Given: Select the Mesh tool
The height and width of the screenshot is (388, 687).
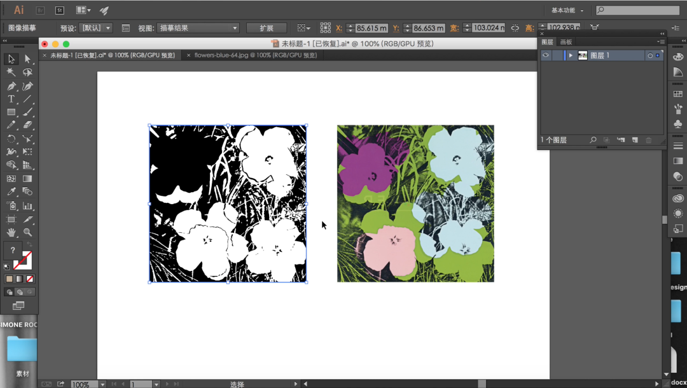Looking at the screenshot, I should (11, 179).
